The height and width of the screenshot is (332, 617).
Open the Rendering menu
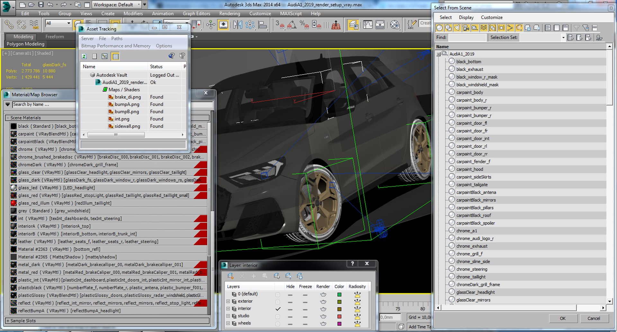click(229, 13)
